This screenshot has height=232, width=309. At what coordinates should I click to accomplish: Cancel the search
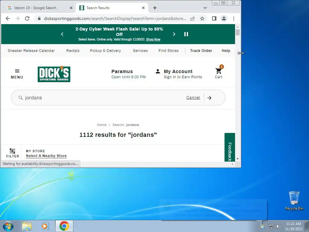click(x=193, y=98)
